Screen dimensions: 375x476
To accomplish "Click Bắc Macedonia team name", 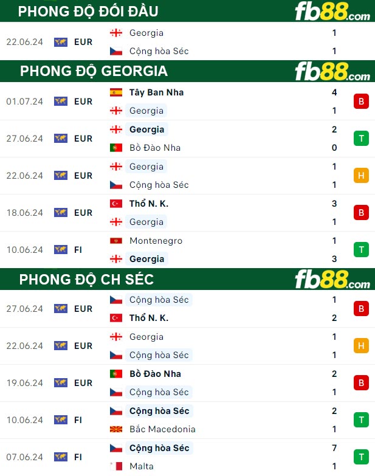I will 162,429.
